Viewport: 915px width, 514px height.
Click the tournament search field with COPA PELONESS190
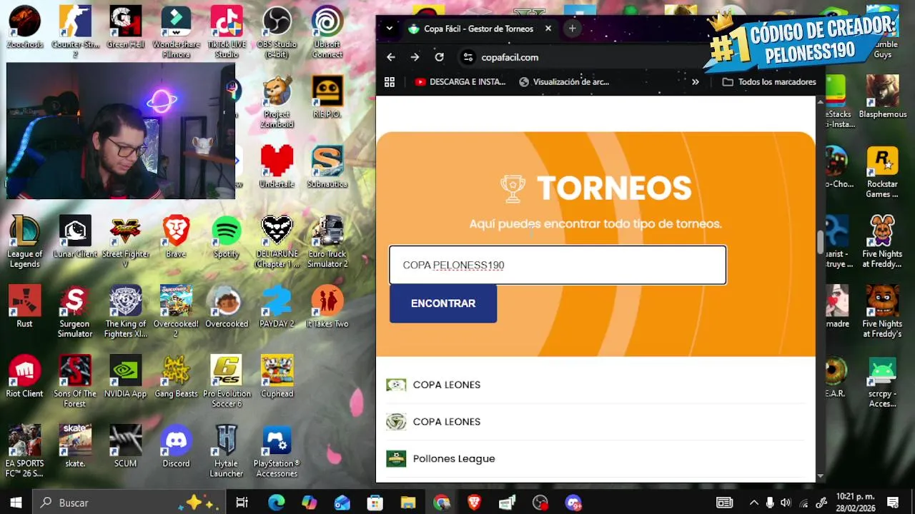[558, 265]
